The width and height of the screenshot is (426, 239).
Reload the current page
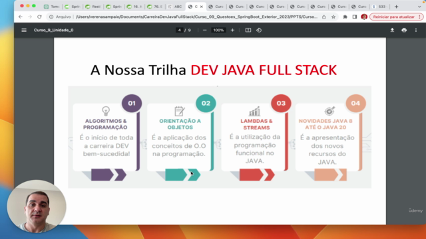click(x=39, y=17)
